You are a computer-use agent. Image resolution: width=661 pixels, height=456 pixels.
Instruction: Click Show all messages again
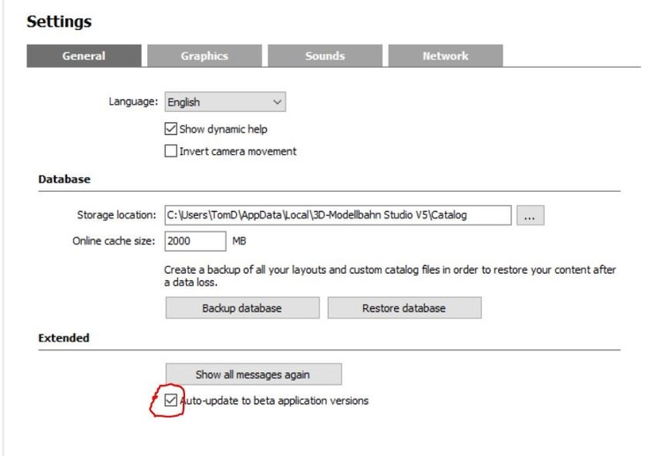(x=253, y=374)
